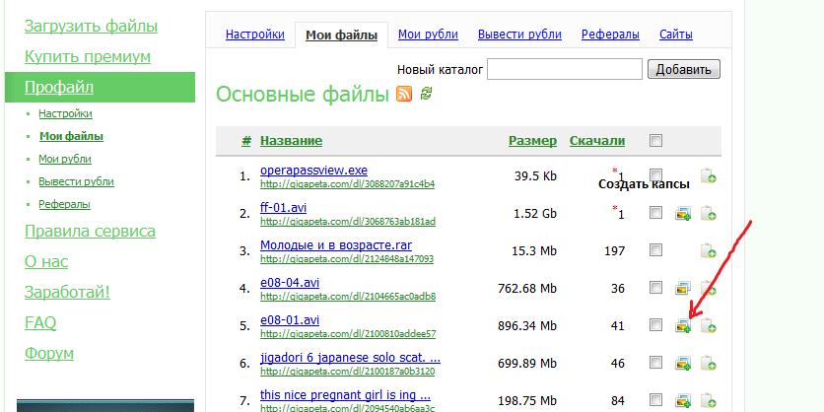Viewport: 824px width, 412px height.
Task: Toggle the select-all checkbox in table header
Action: pyautogui.click(x=656, y=141)
